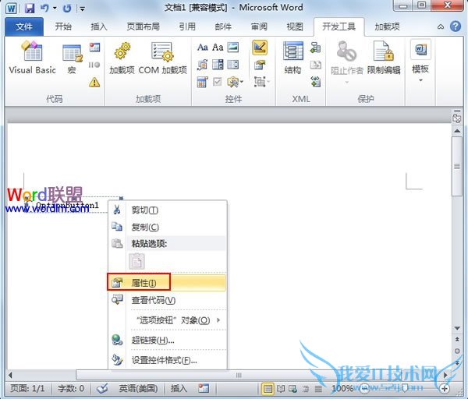Insert Picture content control

point(233,47)
